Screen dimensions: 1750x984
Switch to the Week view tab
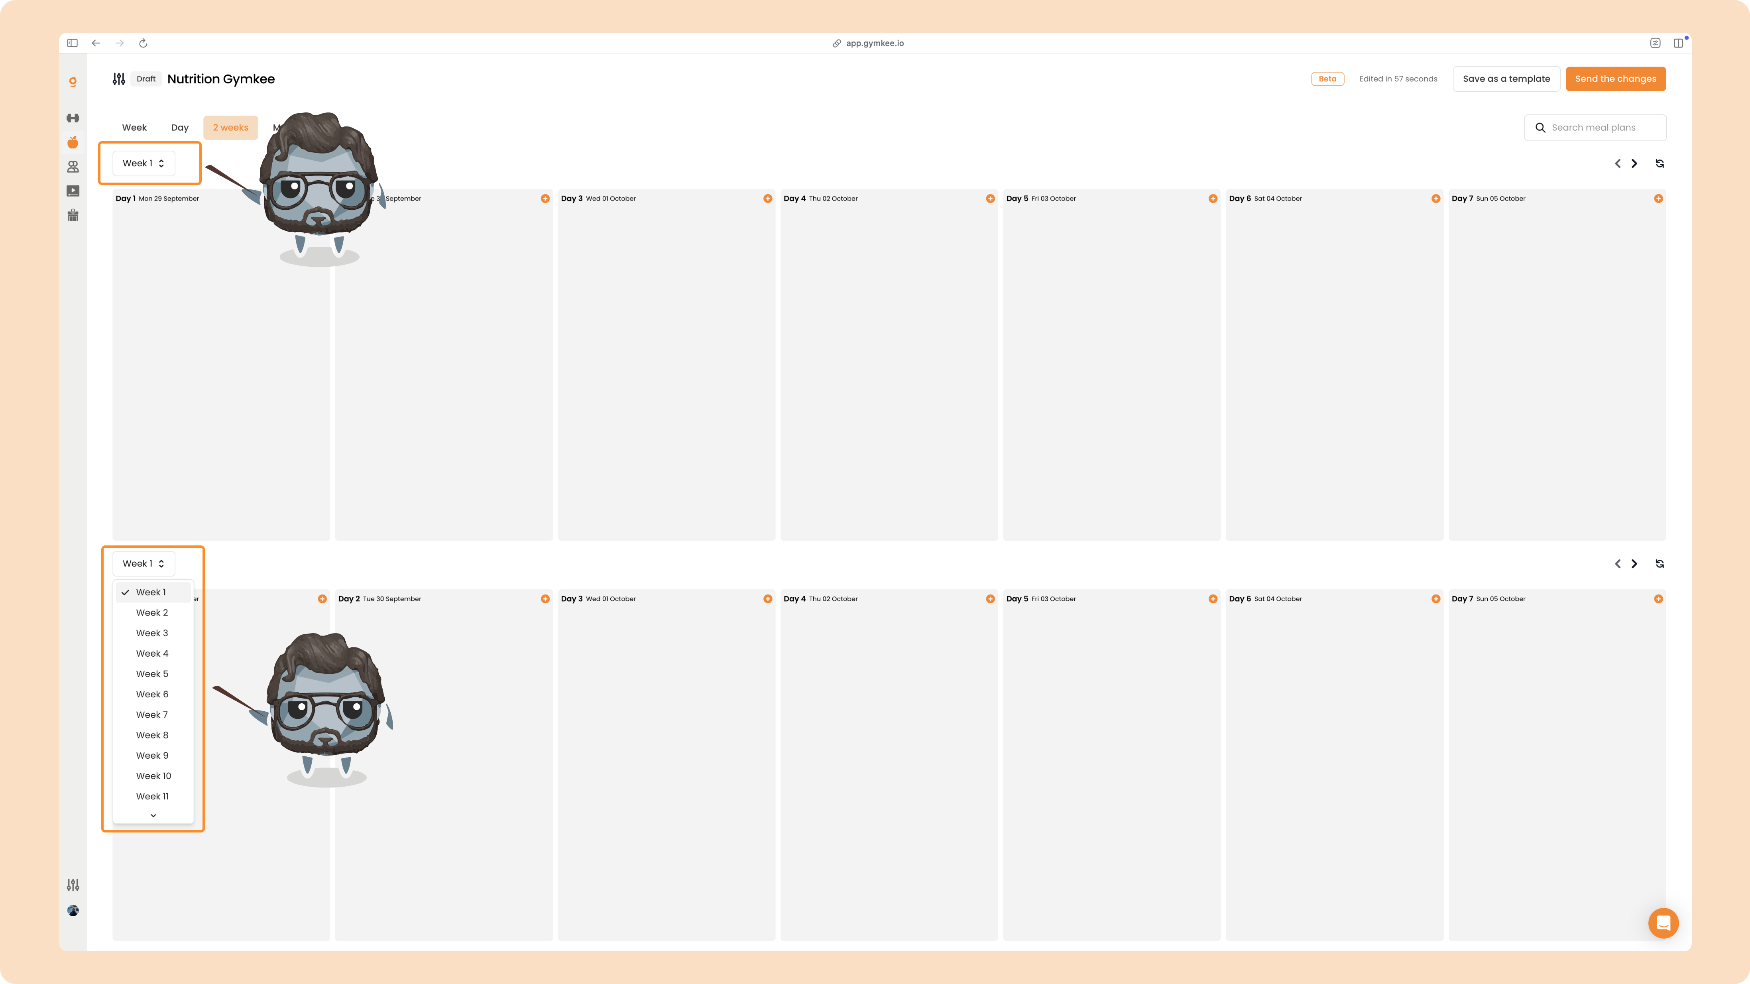click(x=134, y=127)
